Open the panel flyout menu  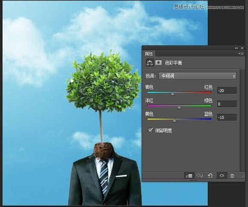pos(241,53)
